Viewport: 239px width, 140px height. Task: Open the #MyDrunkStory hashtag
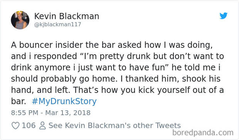coord(64,101)
